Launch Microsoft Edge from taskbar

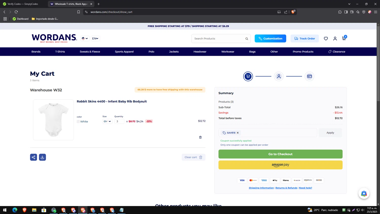pos(15,210)
